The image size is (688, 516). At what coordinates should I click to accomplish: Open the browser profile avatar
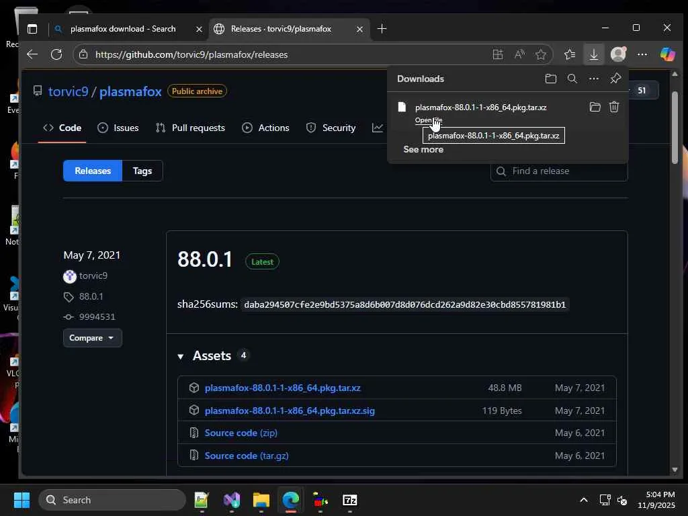click(x=618, y=54)
